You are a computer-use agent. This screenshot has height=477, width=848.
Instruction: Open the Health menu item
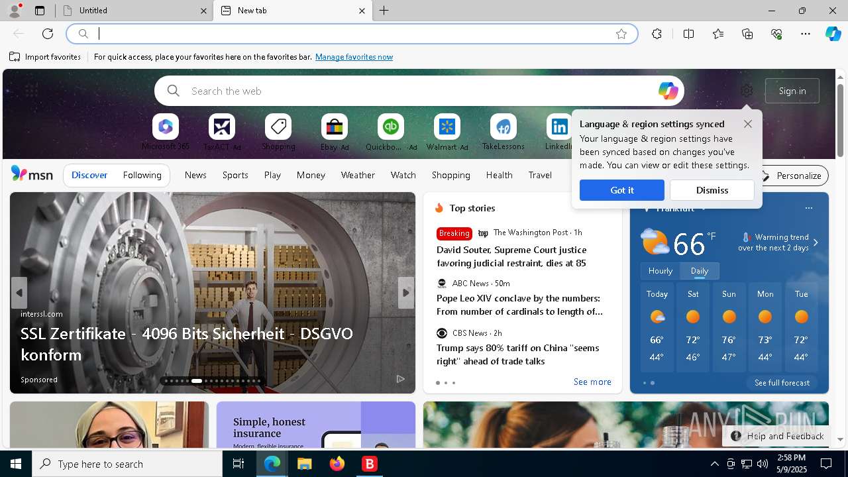pos(499,176)
